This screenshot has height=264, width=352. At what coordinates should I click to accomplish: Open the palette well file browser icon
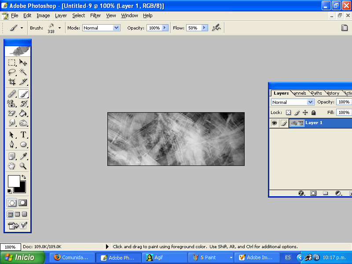(x=345, y=28)
